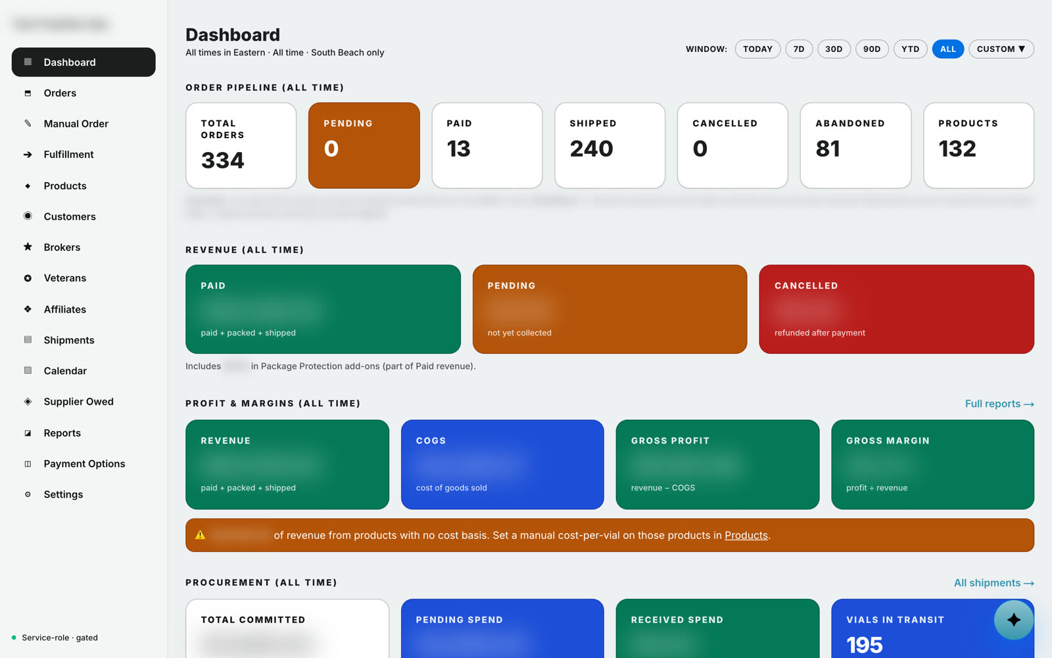Click the Service-role gated status text
The width and height of the screenshot is (1052, 658).
60,638
